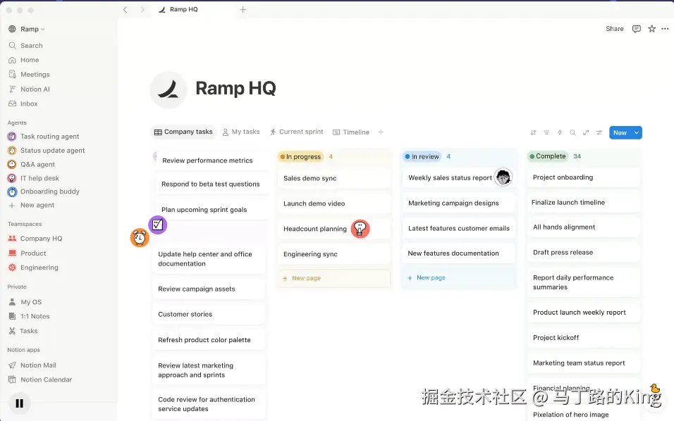Open automations lightning icon
The width and height of the screenshot is (674, 421).
pyautogui.click(x=560, y=132)
